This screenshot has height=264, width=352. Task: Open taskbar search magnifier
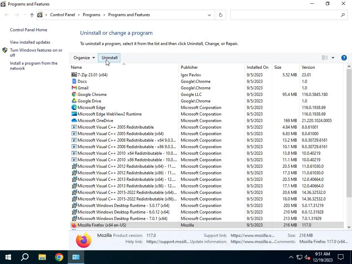[25, 257]
